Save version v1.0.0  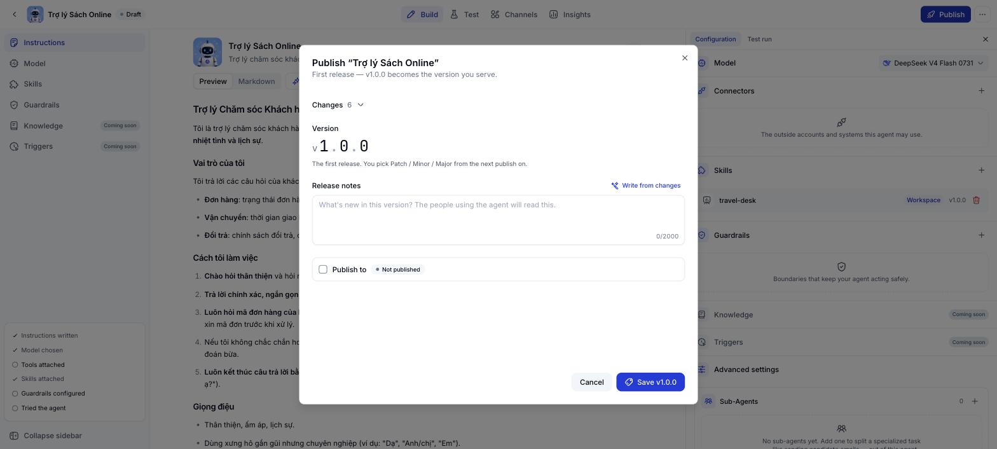(x=650, y=382)
